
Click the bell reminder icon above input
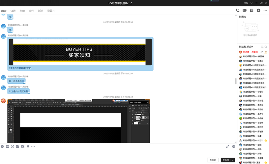[28, 147]
